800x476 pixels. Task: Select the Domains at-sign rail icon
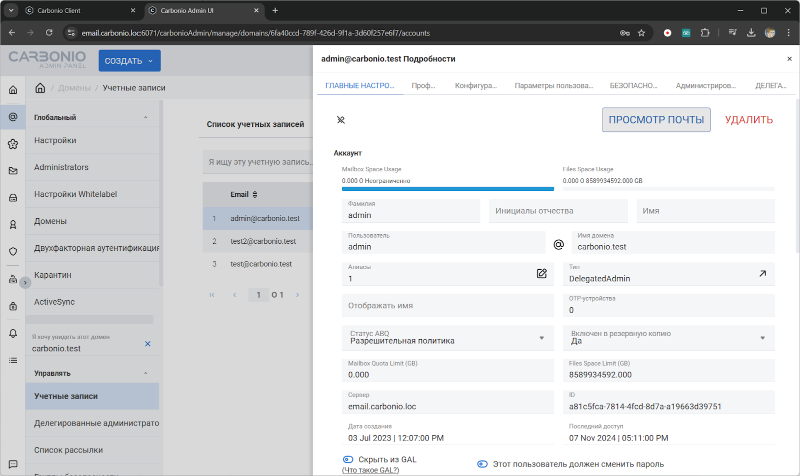click(x=13, y=117)
